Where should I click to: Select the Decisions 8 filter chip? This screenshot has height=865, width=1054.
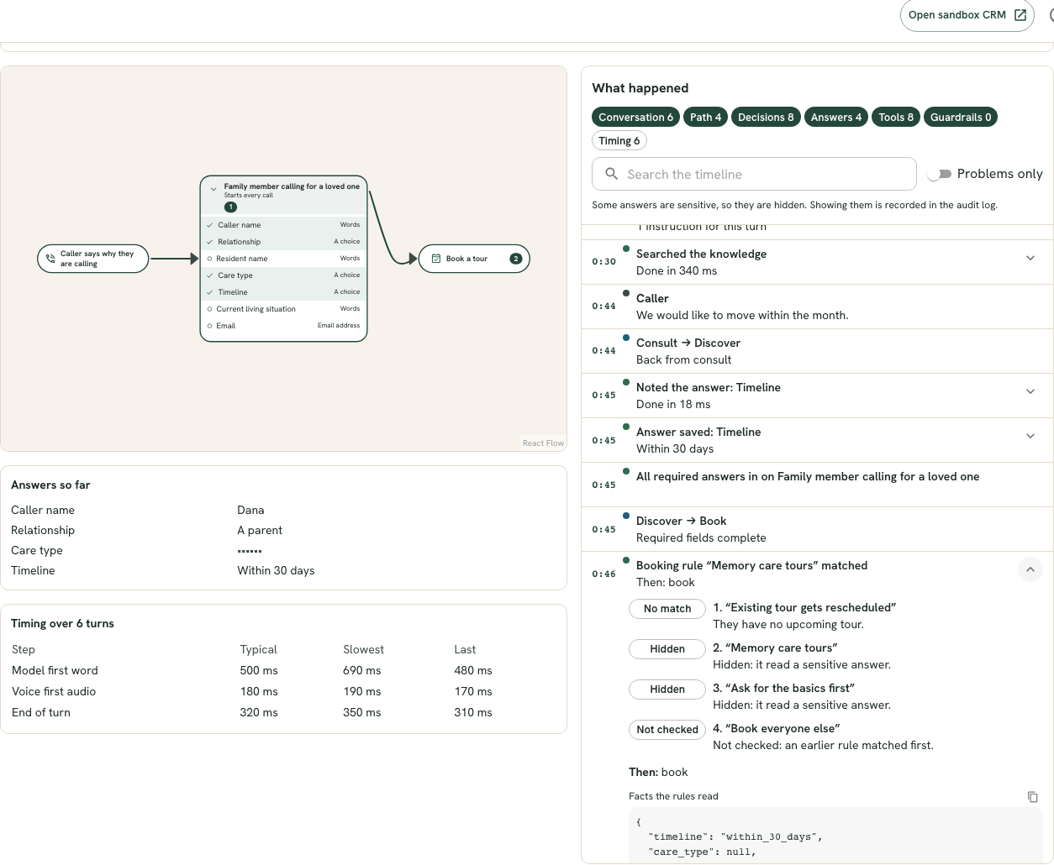pos(766,118)
